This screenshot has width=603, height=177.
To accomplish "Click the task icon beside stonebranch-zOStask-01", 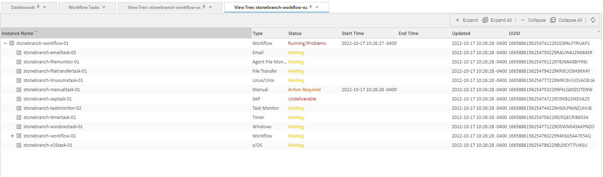I will click(19, 145).
